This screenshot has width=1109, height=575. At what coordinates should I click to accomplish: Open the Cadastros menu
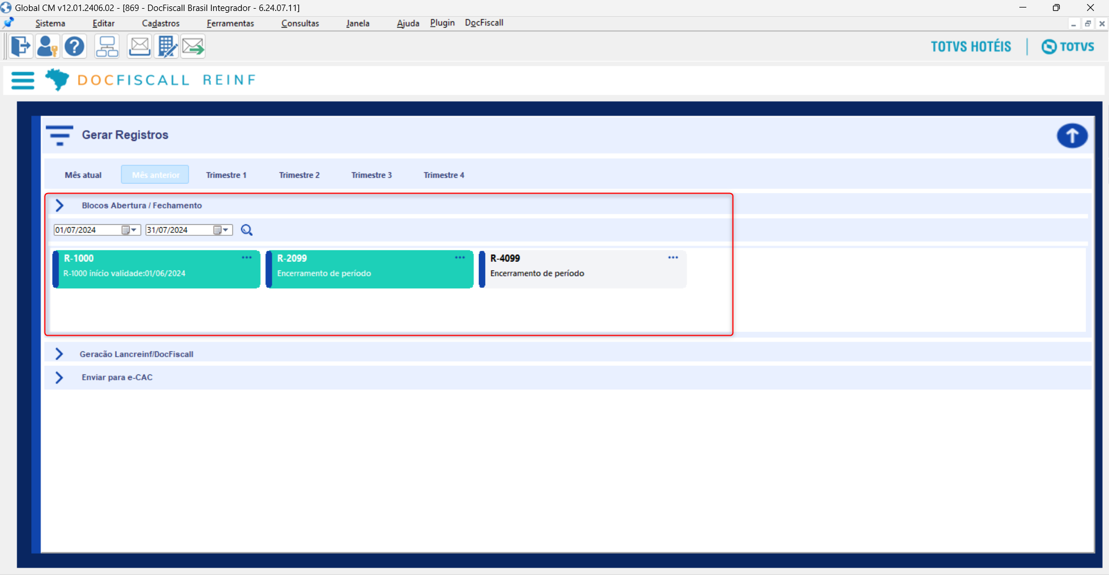coord(161,23)
